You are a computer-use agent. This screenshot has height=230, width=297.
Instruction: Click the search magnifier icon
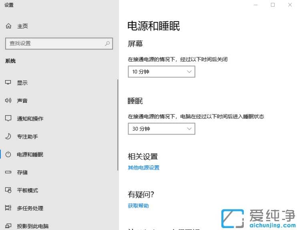pos(107,43)
